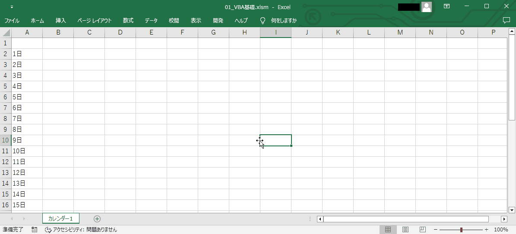516x234 pixels.
Task: Open the ファイル menu tab
Action: 12,20
